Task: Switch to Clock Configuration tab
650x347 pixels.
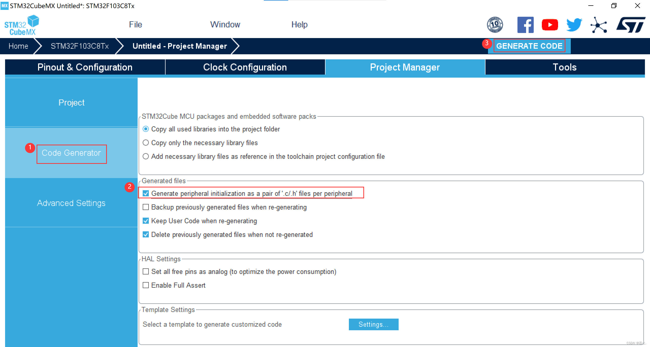Action: [x=245, y=67]
